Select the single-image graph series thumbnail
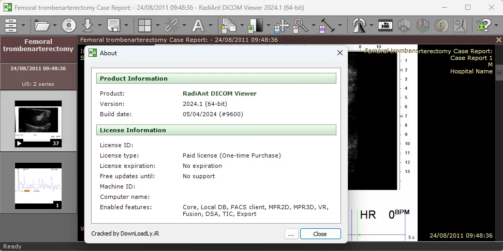The height and width of the screenshot is (251, 503). [38, 186]
